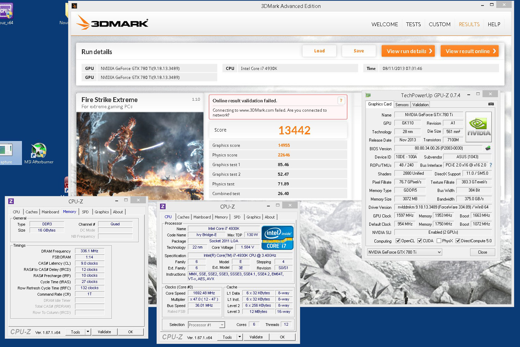
Task: Click the Save button in Run details
Action: coord(359,51)
